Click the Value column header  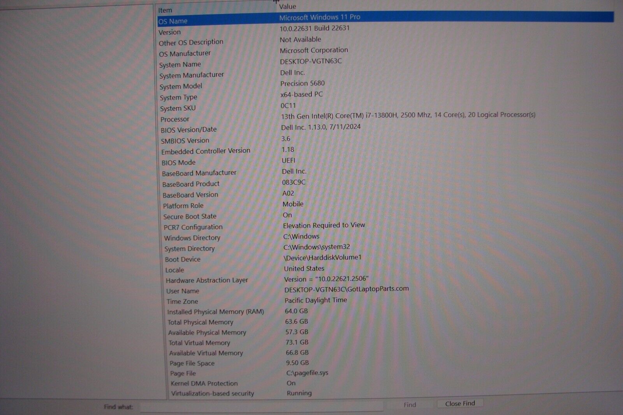click(287, 6)
